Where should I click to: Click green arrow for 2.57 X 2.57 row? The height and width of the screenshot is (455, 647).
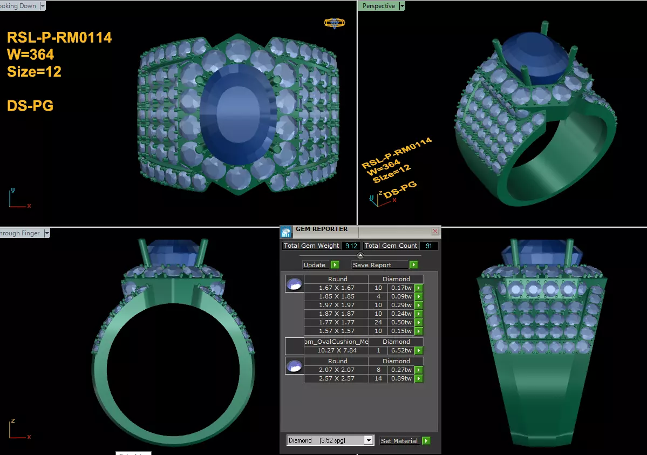419,378
